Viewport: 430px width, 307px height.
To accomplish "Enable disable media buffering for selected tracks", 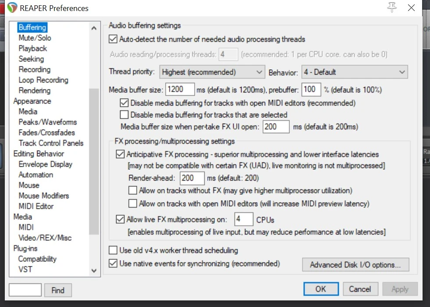I will click(x=124, y=115).
